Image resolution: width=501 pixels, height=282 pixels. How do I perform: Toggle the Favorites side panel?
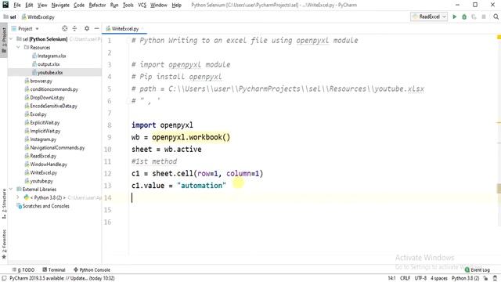pyautogui.click(x=4, y=244)
